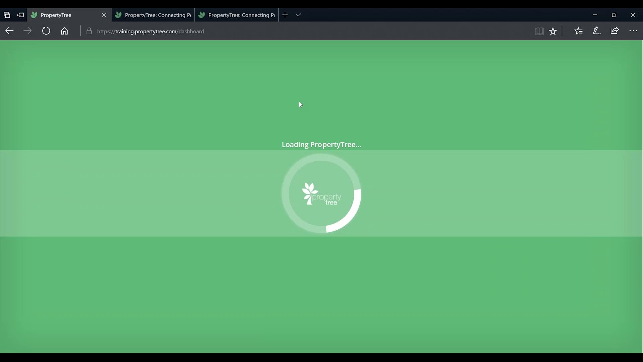Screen dimensions: 643x362
Task: Show tab previews dropdown chevron
Action: pos(298,15)
